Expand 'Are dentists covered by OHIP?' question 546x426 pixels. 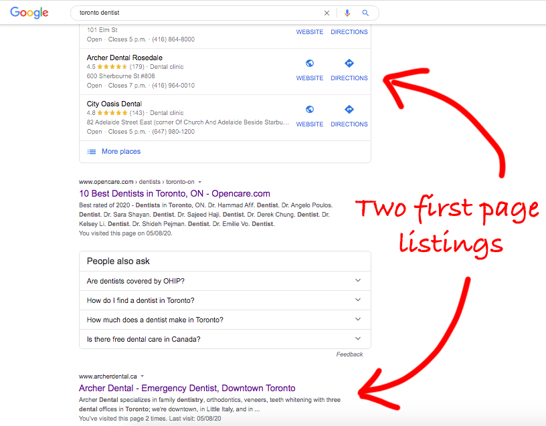[x=225, y=281]
